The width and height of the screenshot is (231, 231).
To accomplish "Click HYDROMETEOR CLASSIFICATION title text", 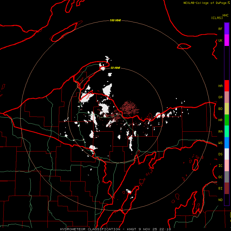I will tap(90, 229).
